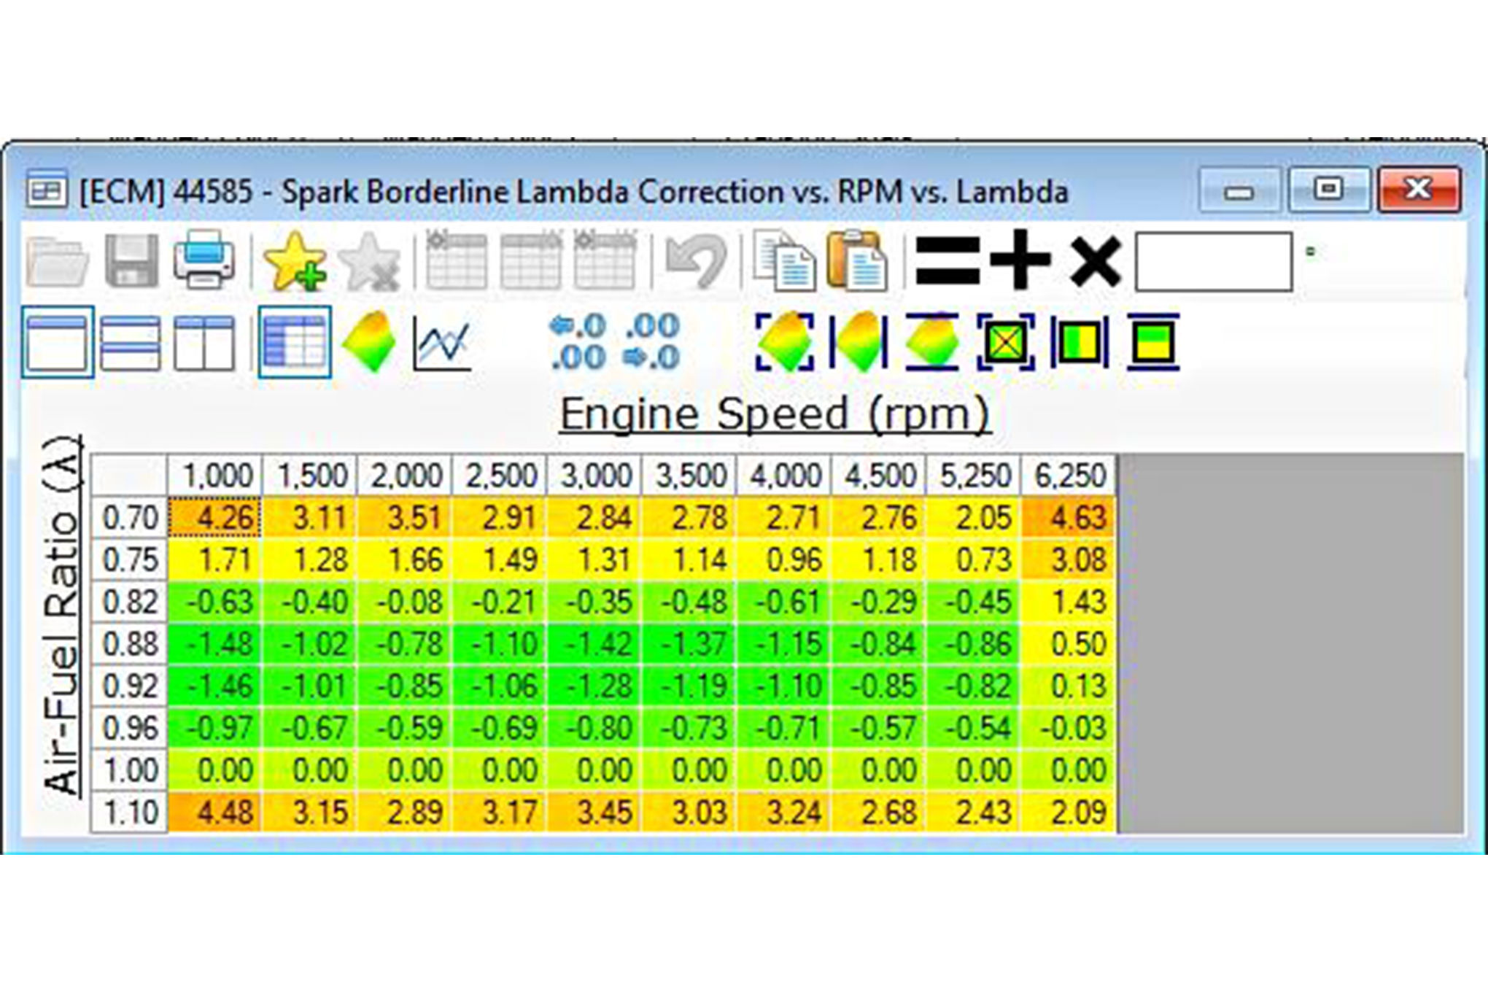Click the first gray table compare icon

coord(457,260)
